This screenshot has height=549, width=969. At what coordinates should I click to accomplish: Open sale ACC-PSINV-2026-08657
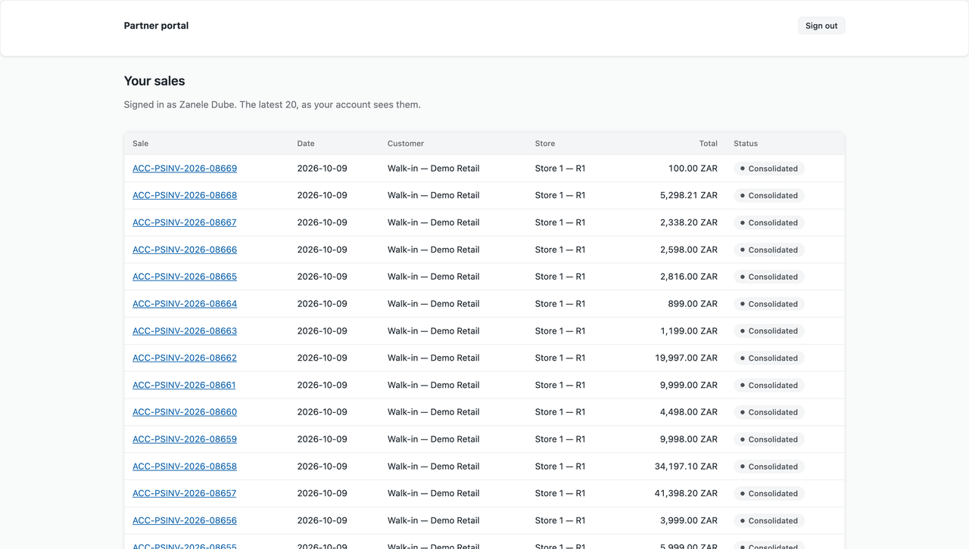(x=185, y=493)
